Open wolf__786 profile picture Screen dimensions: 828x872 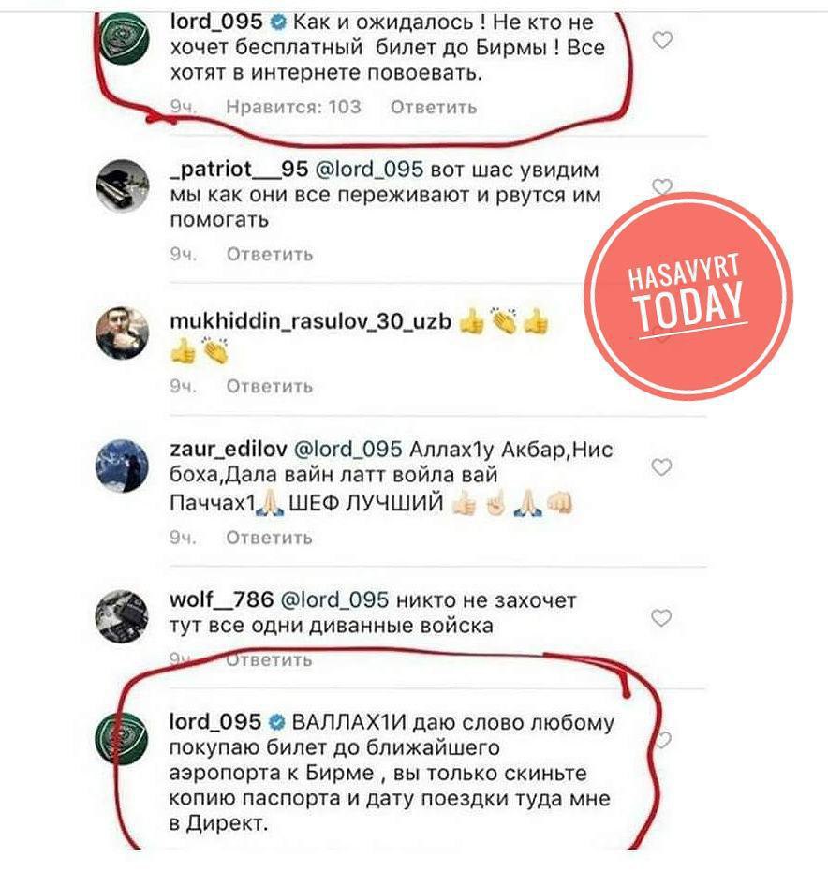123,616
